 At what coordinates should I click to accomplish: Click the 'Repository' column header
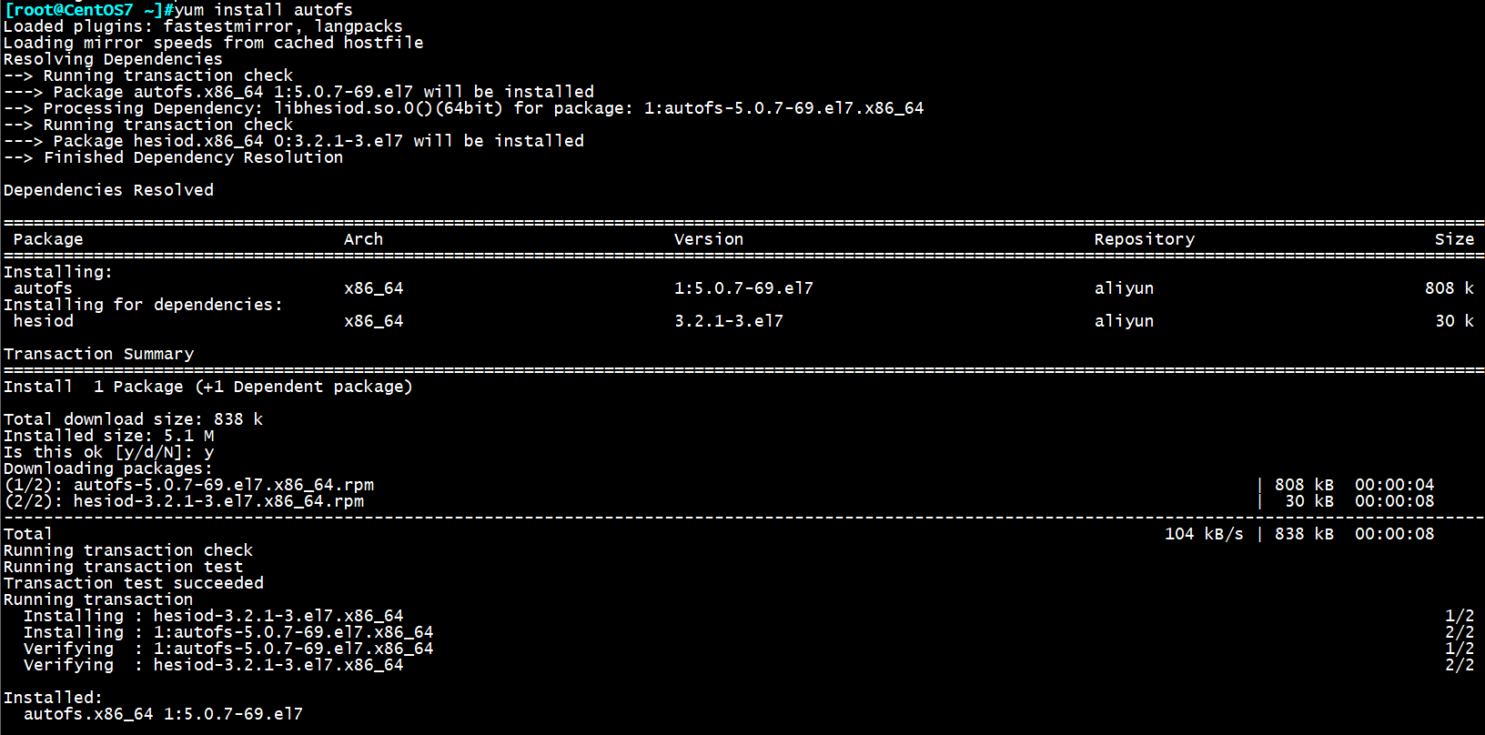click(x=1144, y=239)
